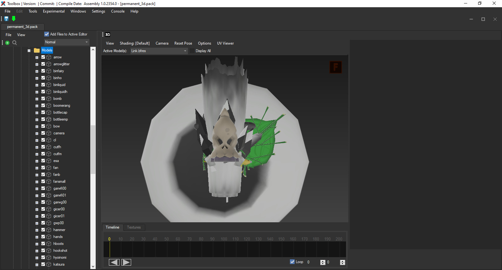
Task: Open the viewport Camera menu
Action: 162,43
